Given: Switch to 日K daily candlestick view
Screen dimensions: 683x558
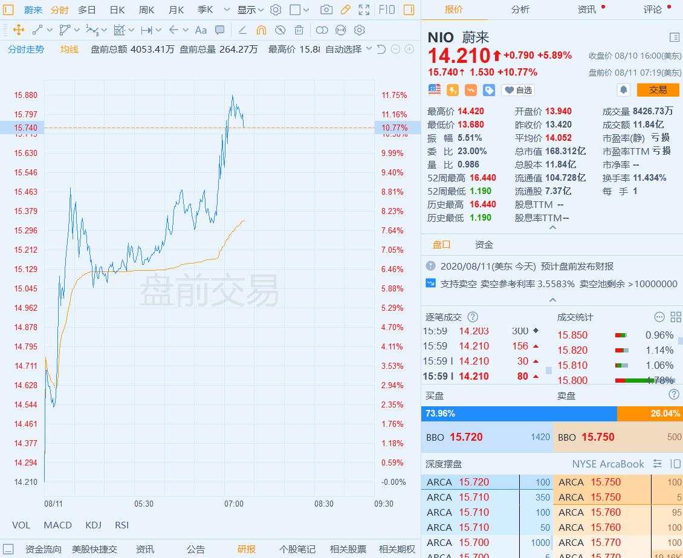Looking at the screenshot, I should pos(117,10).
